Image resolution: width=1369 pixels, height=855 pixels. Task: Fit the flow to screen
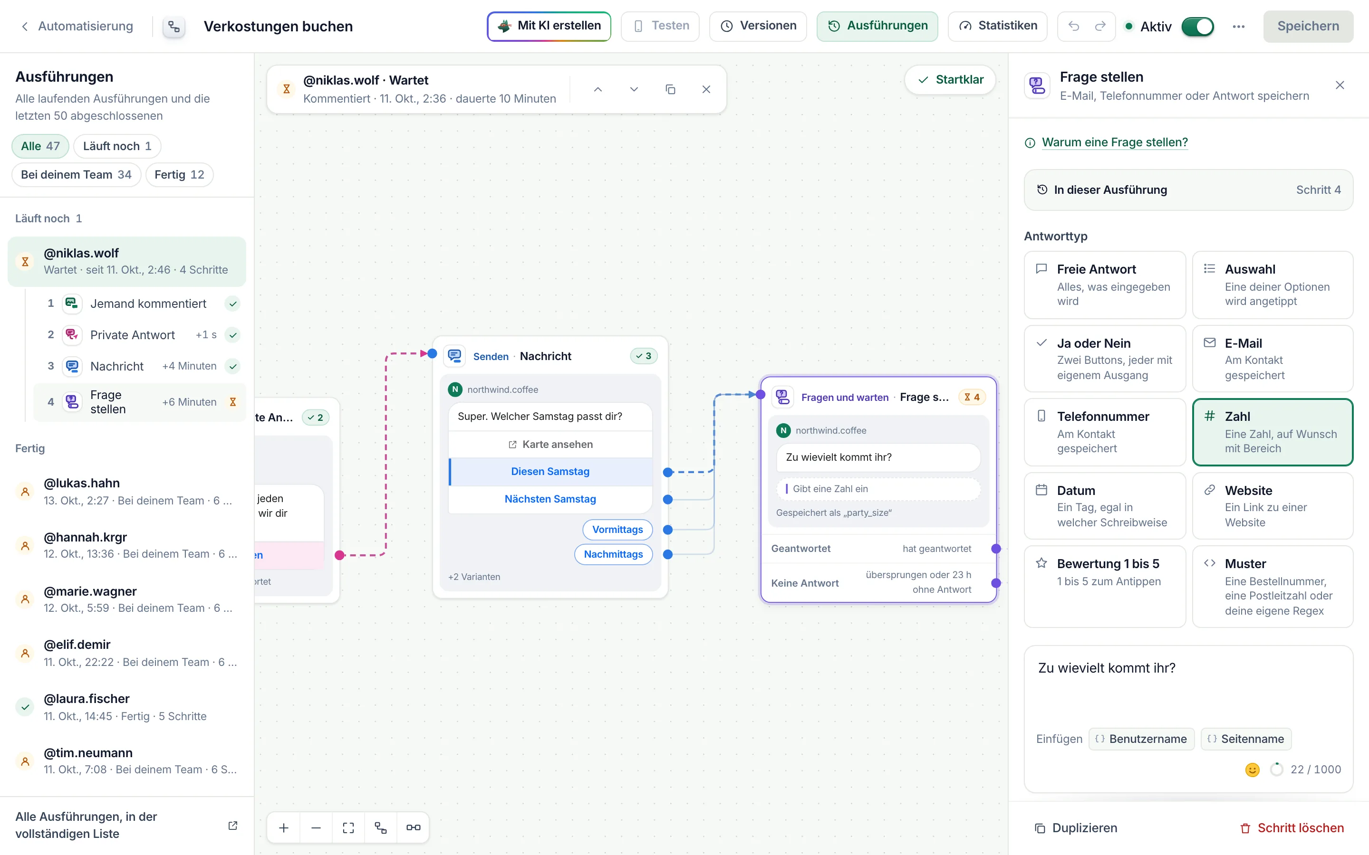[x=348, y=827]
